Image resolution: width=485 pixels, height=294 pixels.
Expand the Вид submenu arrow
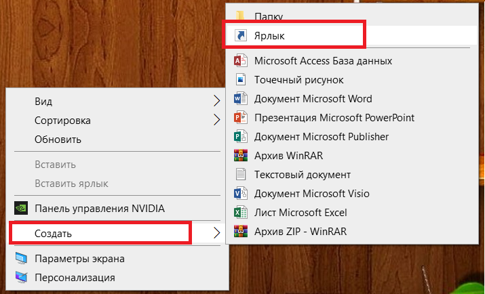217,101
